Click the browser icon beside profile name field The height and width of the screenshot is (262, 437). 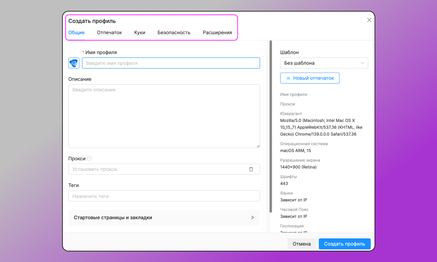(x=74, y=63)
